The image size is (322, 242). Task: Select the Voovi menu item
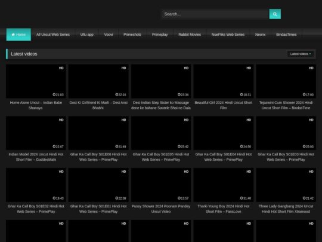(109, 35)
